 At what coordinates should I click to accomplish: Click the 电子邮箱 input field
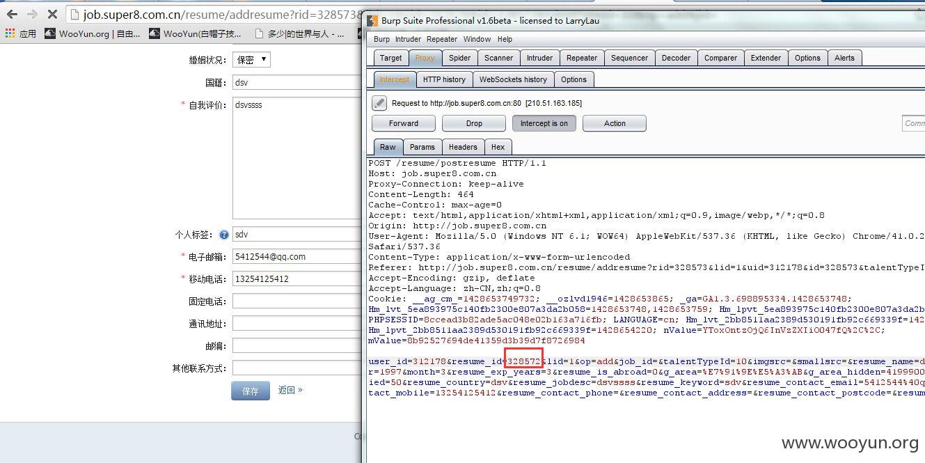click(x=297, y=257)
